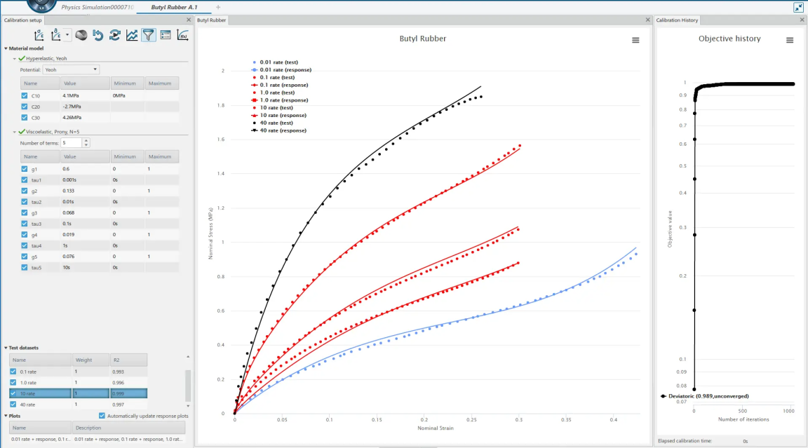808x448 pixels.
Task: Toggle the funnel filter icon
Action: pyautogui.click(x=149, y=35)
